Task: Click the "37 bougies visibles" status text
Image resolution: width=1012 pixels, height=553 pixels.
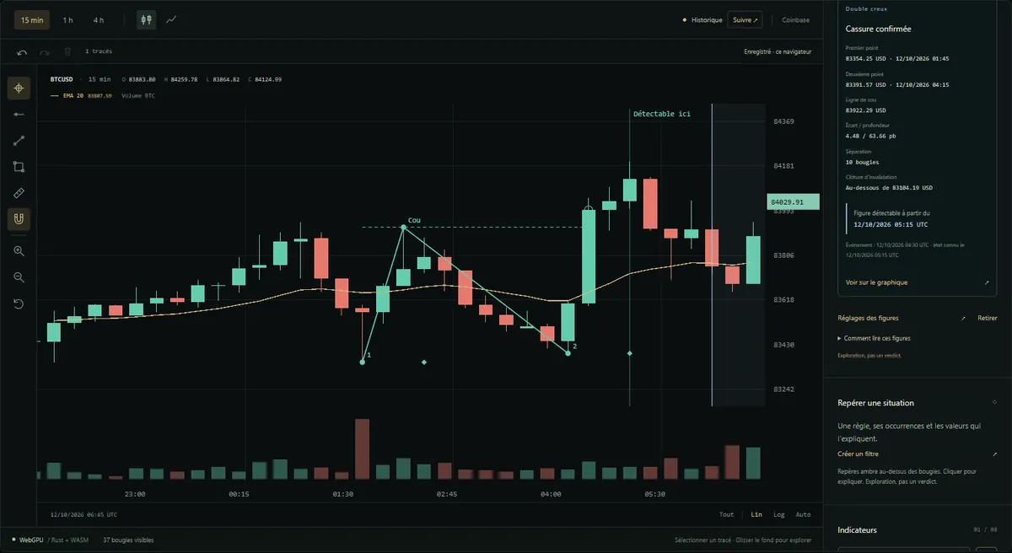Action: pos(128,540)
